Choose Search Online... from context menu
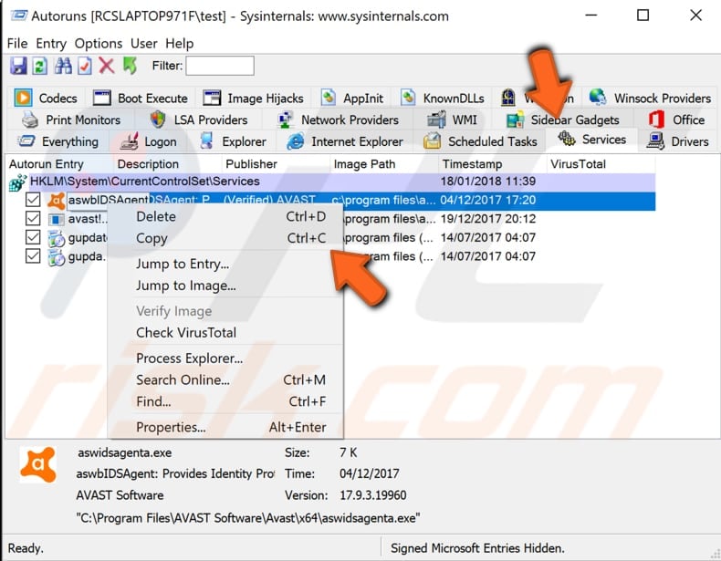 (x=225, y=380)
